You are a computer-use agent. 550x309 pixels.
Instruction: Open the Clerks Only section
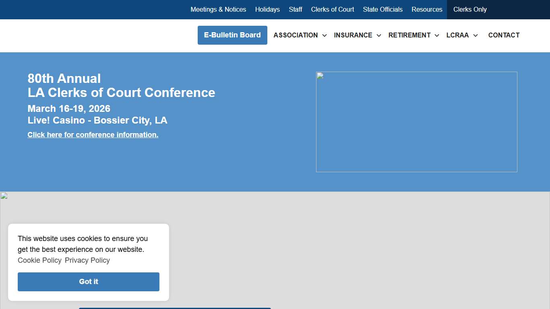(470, 9)
